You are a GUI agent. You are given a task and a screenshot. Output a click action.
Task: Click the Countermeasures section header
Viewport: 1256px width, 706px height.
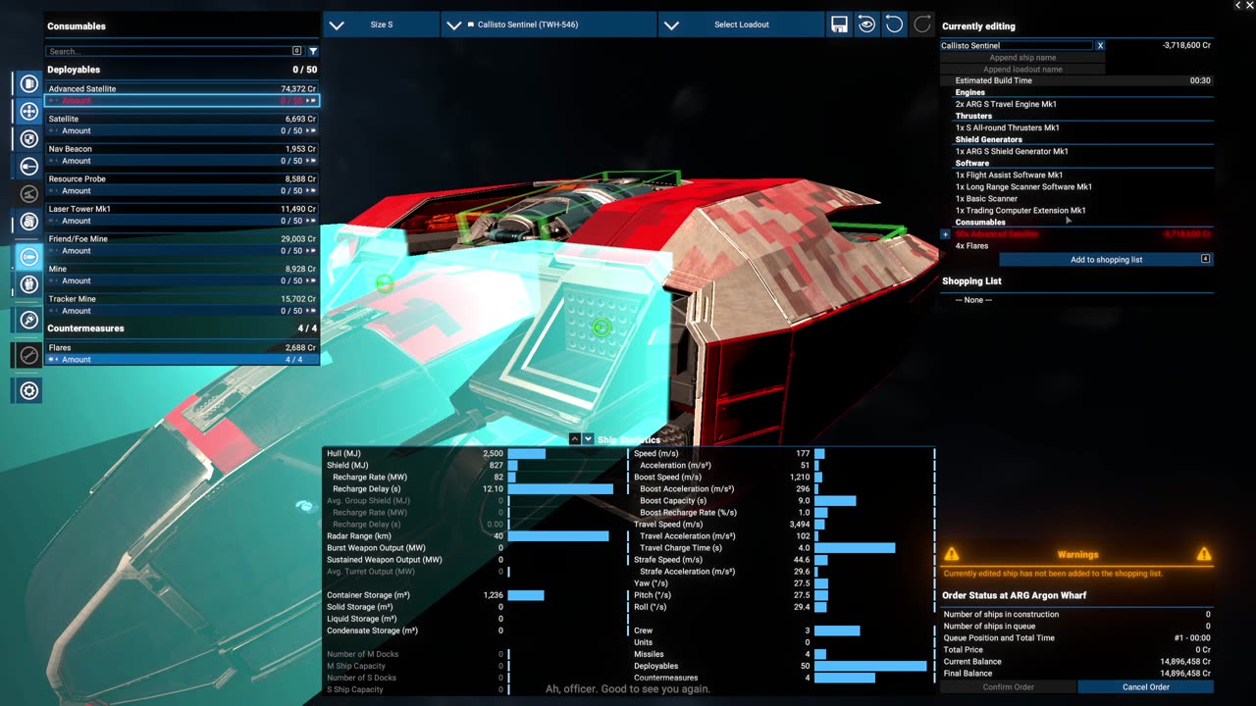(x=182, y=328)
